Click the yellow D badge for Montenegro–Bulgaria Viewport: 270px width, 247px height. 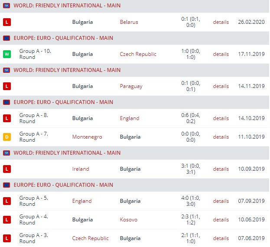tap(7, 137)
